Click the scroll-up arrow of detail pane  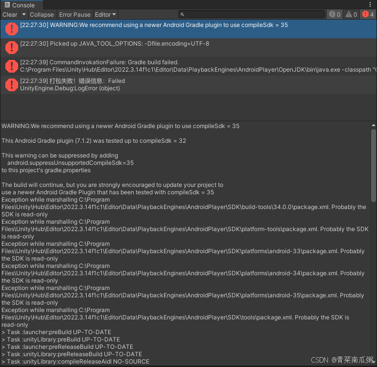373,125
